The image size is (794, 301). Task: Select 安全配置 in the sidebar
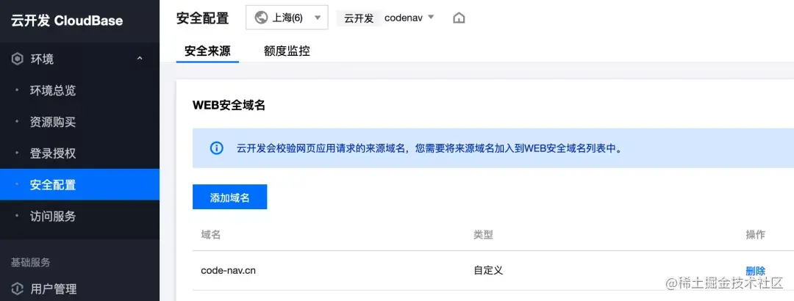click(79, 185)
